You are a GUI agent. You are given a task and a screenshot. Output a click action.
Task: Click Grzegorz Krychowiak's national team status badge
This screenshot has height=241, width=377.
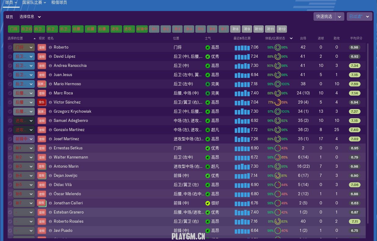[42, 111]
